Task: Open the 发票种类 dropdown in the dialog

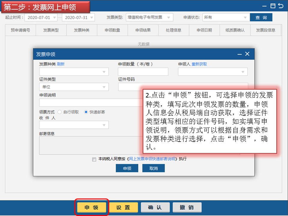Action: [74, 72]
